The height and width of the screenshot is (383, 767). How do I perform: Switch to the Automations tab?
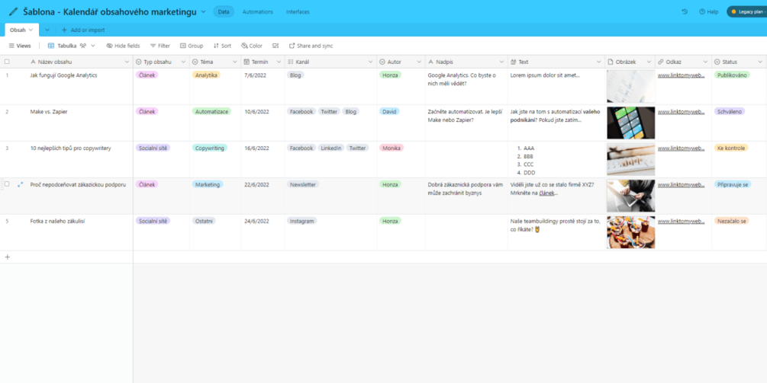(258, 11)
